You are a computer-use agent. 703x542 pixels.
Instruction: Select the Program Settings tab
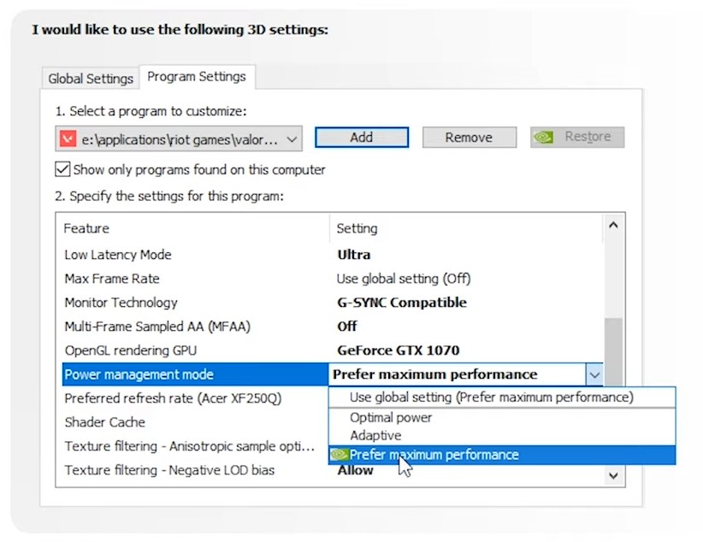point(197,77)
